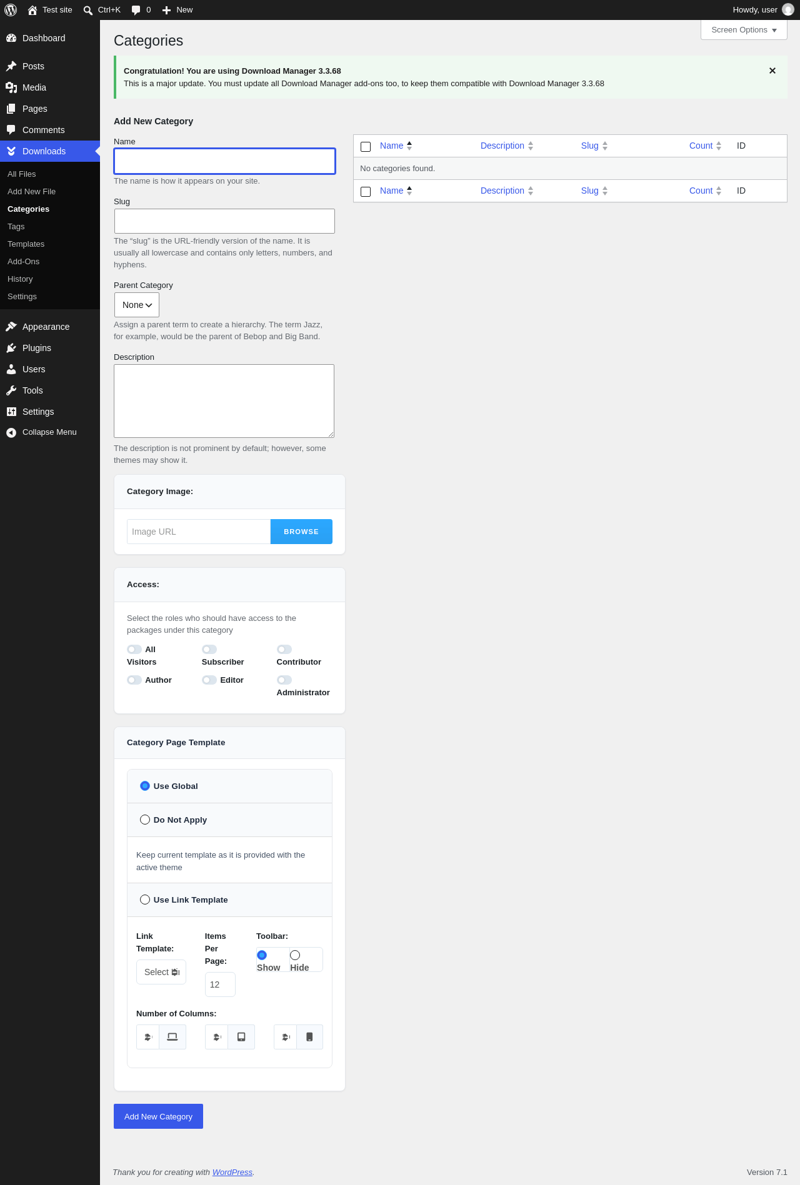Collapse the admin menu
Screen dimensions: 800x1185
coord(50,432)
